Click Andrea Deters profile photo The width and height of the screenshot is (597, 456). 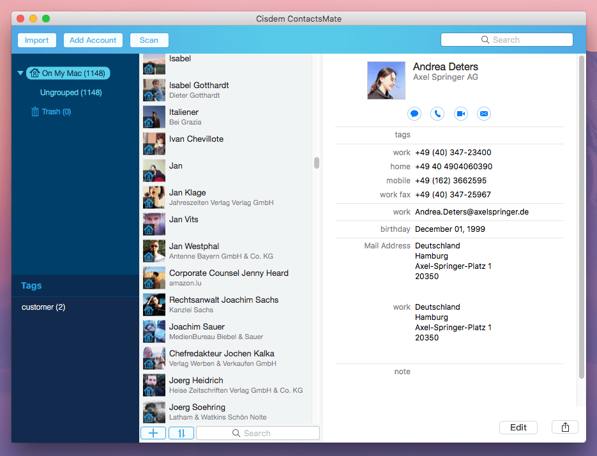pyautogui.click(x=386, y=80)
